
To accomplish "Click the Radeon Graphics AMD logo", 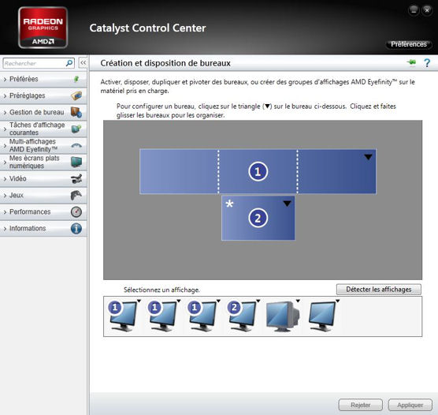I will pos(43,28).
